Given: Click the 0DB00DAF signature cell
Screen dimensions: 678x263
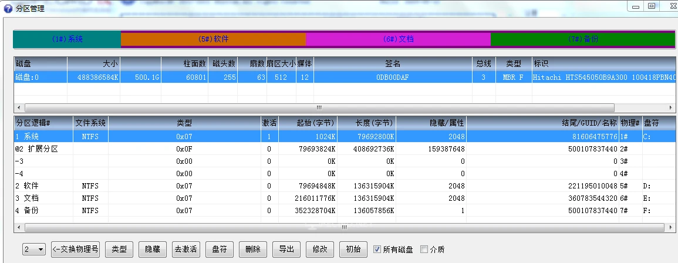Looking at the screenshot, I should (393, 77).
